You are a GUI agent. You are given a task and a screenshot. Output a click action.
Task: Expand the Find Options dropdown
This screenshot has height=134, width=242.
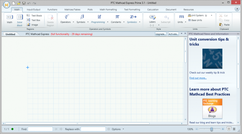pyautogui.click(x=118, y=129)
